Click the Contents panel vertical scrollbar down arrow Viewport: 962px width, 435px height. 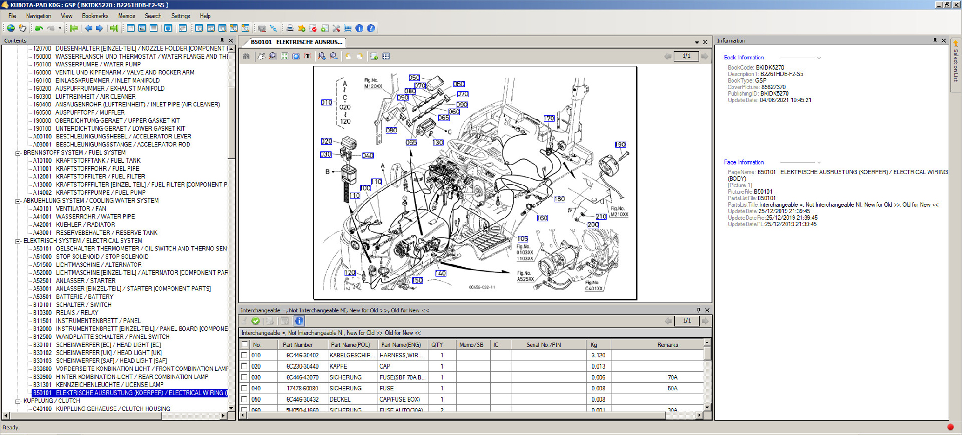pos(231,408)
